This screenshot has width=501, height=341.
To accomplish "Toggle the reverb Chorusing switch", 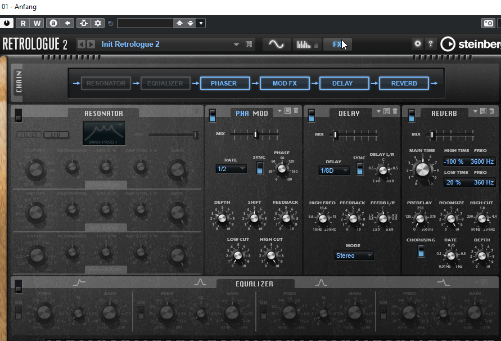I will [x=421, y=251].
